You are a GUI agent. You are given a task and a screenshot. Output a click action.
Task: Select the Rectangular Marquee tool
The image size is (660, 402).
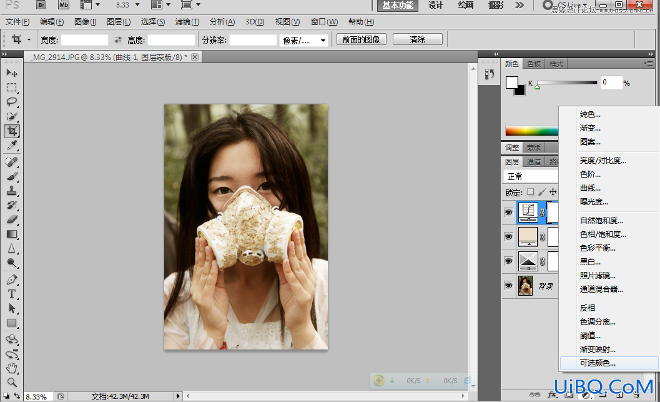[x=12, y=88]
